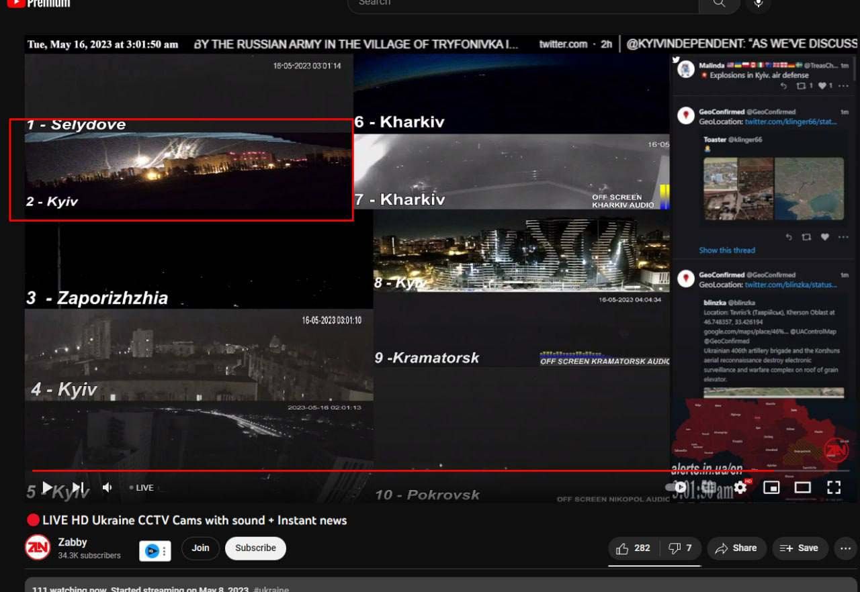The image size is (860, 592).
Task: Open the more actions ellipsis menu
Action: (x=845, y=548)
